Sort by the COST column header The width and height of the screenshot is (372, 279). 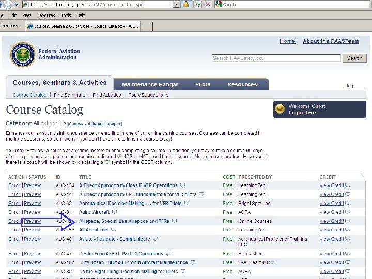229,177
